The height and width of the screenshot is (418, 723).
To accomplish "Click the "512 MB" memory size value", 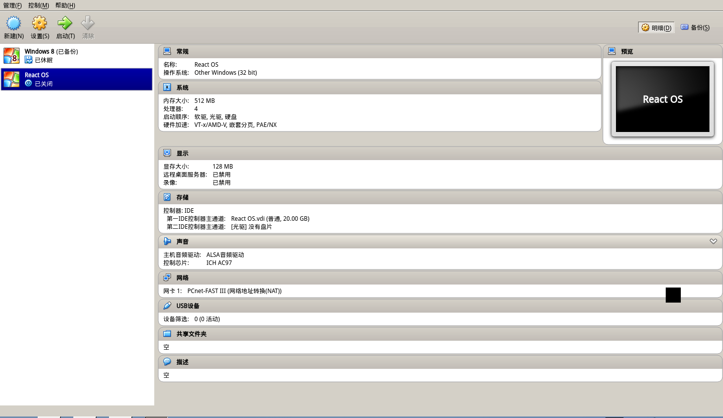I will [x=204, y=101].
